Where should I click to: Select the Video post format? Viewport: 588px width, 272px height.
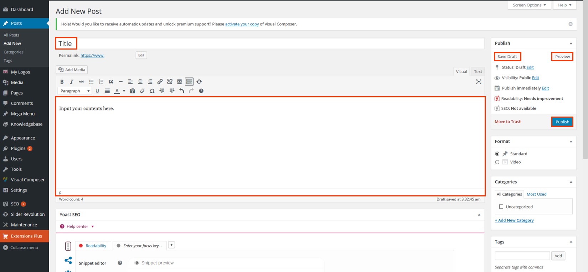(x=497, y=162)
